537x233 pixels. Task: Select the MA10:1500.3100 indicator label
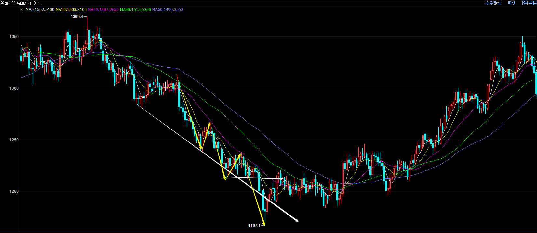[71, 10]
